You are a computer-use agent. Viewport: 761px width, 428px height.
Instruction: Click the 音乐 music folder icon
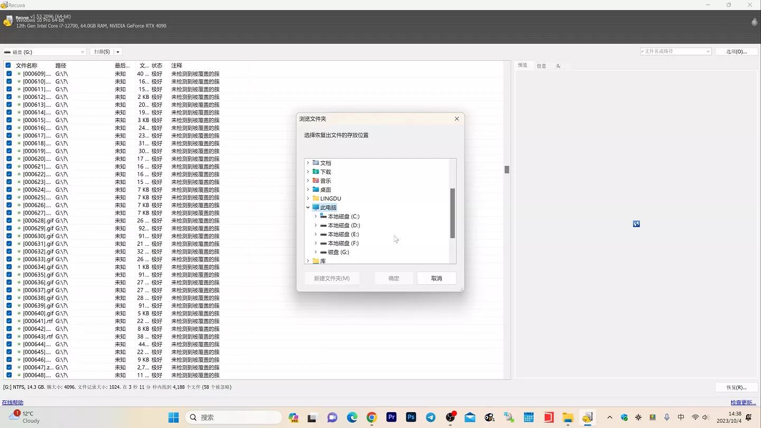[x=315, y=181]
